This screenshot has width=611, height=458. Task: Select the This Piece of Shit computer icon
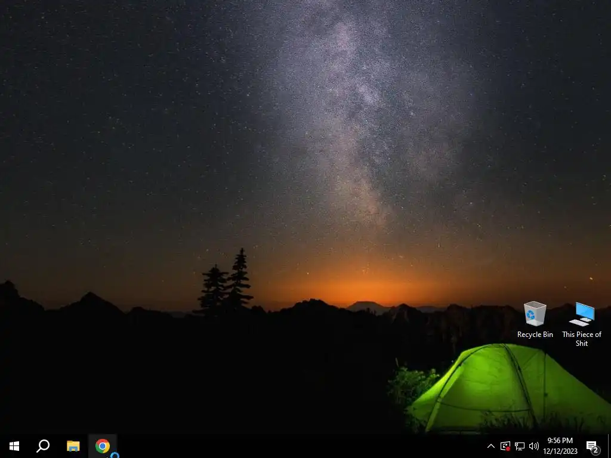[x=582, y=324]
